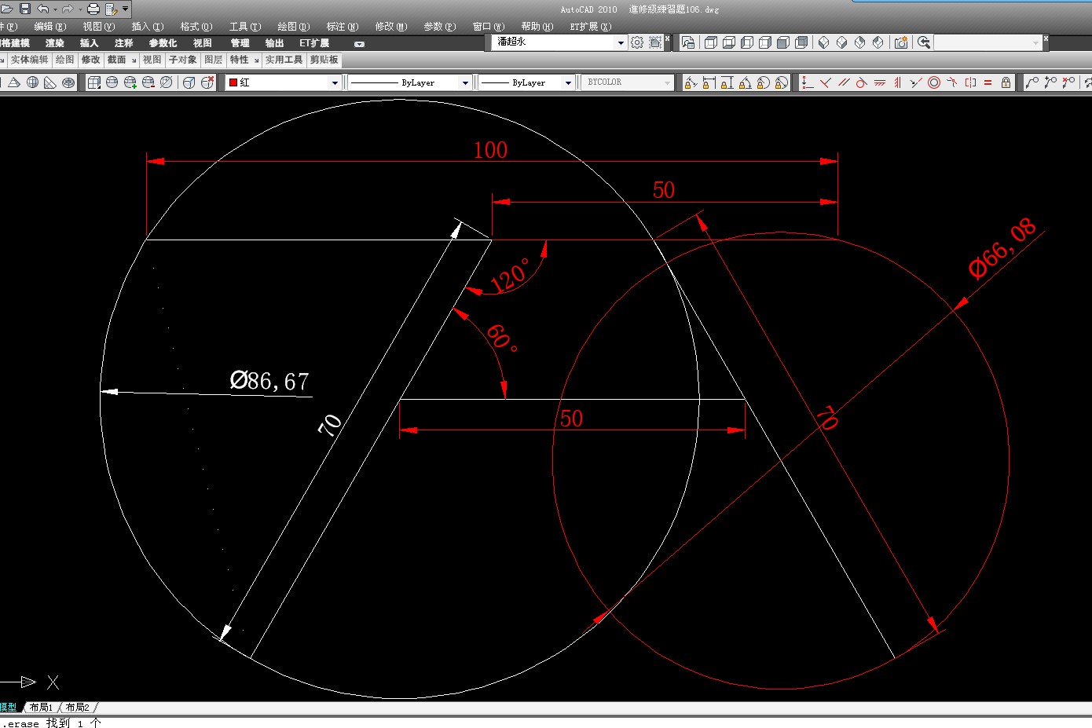Click the solid union icon with plus
This screenshot has width=1092, height=728.
[x=130, y=82]
